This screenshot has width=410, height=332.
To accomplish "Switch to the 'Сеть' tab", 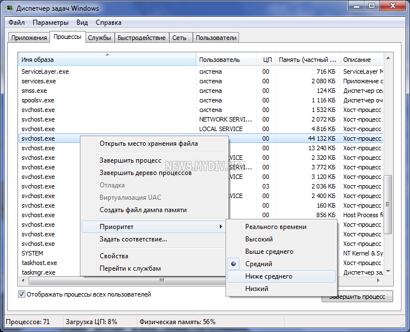I will coord(179,38).
